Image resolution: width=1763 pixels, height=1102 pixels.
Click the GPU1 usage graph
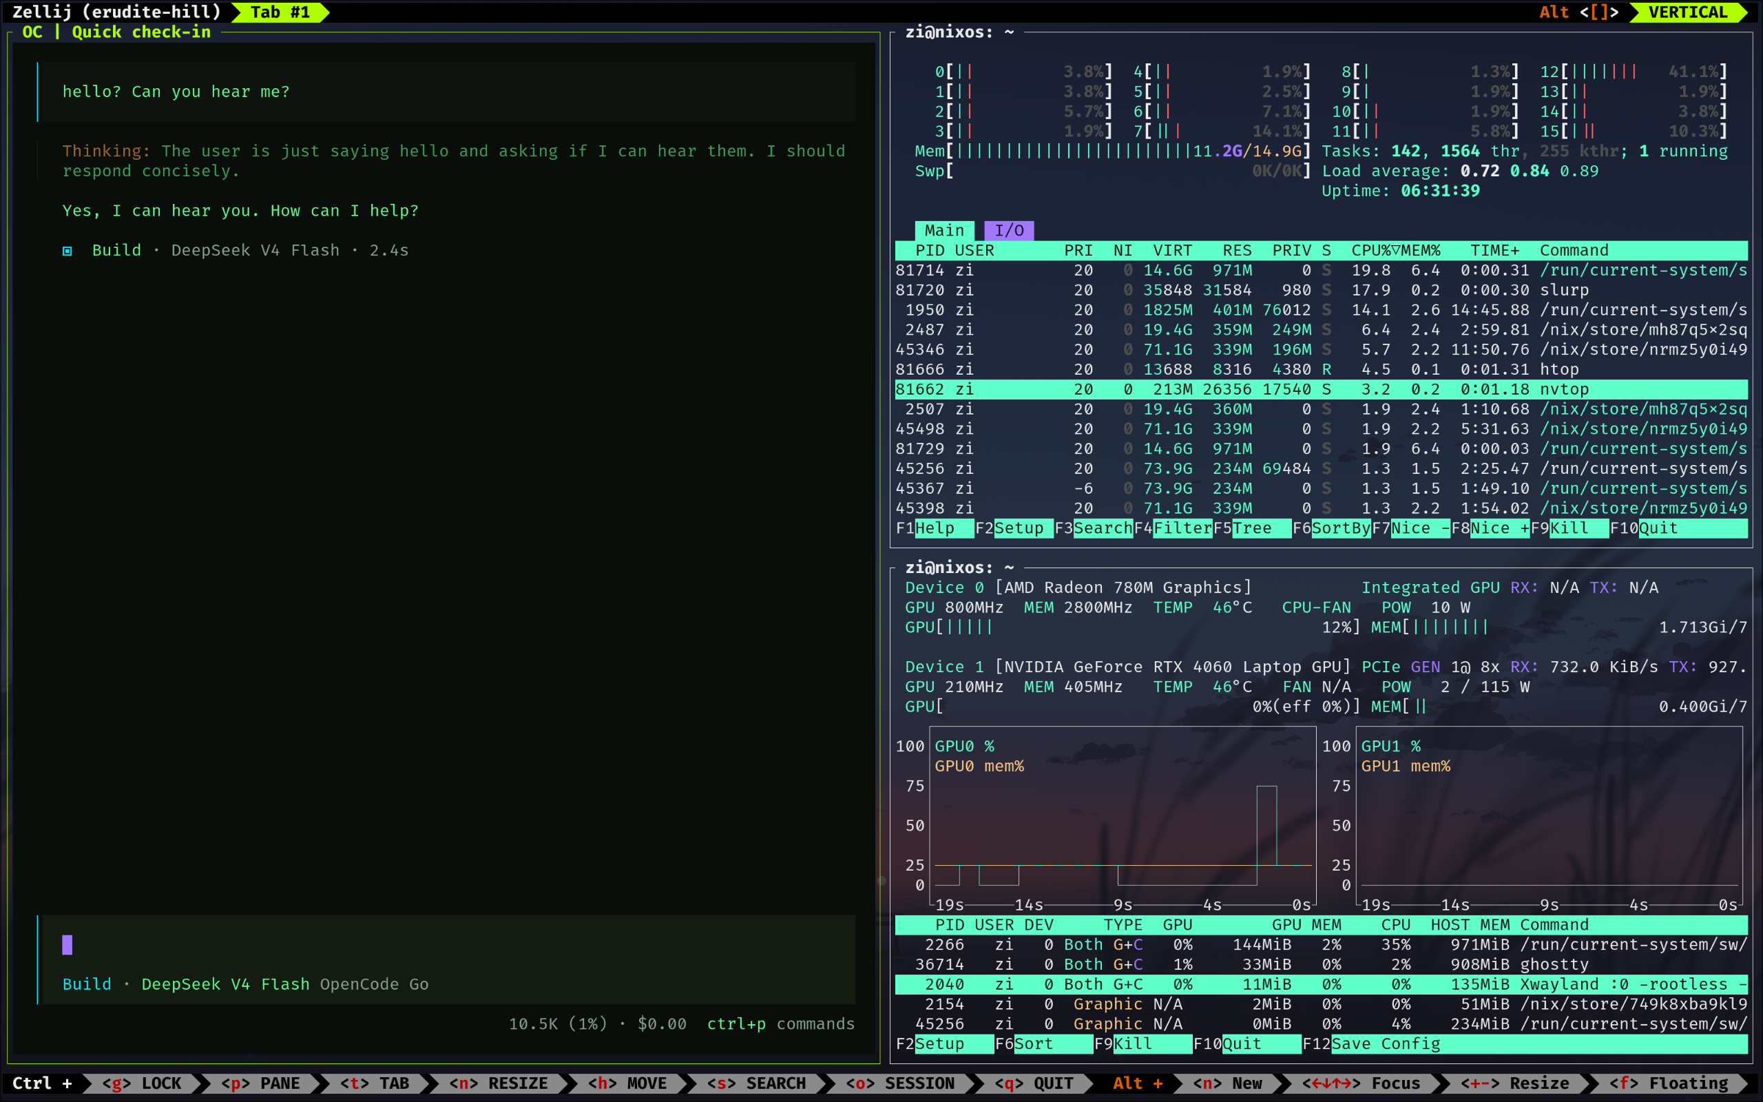click(1549, 815)
